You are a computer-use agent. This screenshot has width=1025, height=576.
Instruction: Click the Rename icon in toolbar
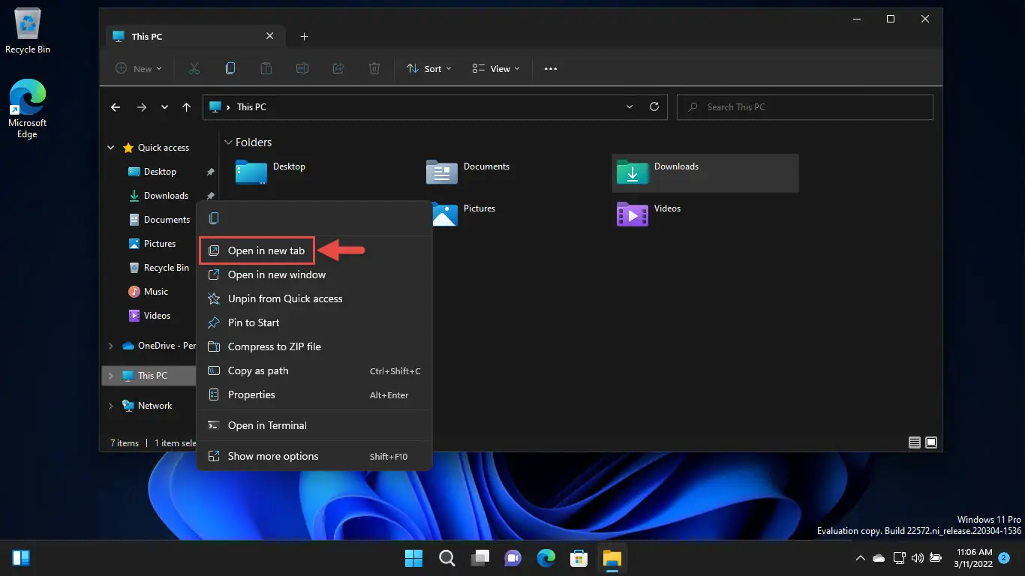302,68
